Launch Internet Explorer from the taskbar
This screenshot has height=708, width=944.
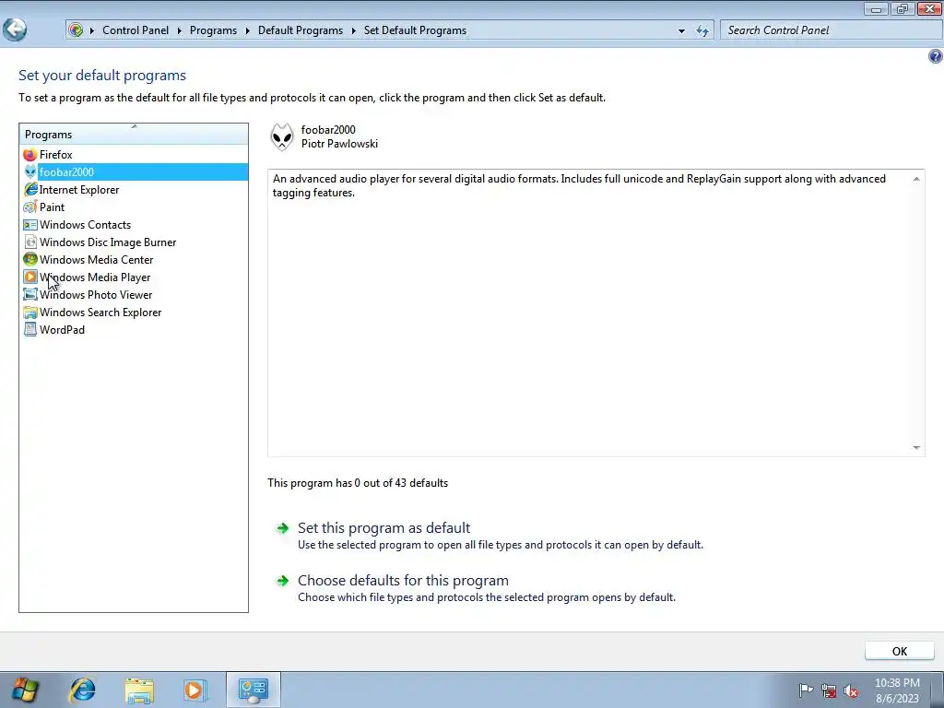click(x=82, y=690)
